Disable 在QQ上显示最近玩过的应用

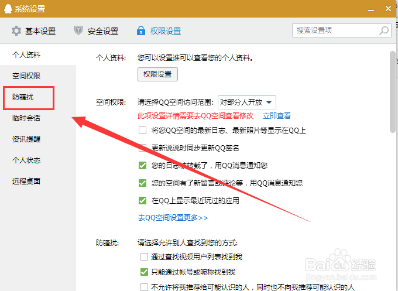pos(142,201)
